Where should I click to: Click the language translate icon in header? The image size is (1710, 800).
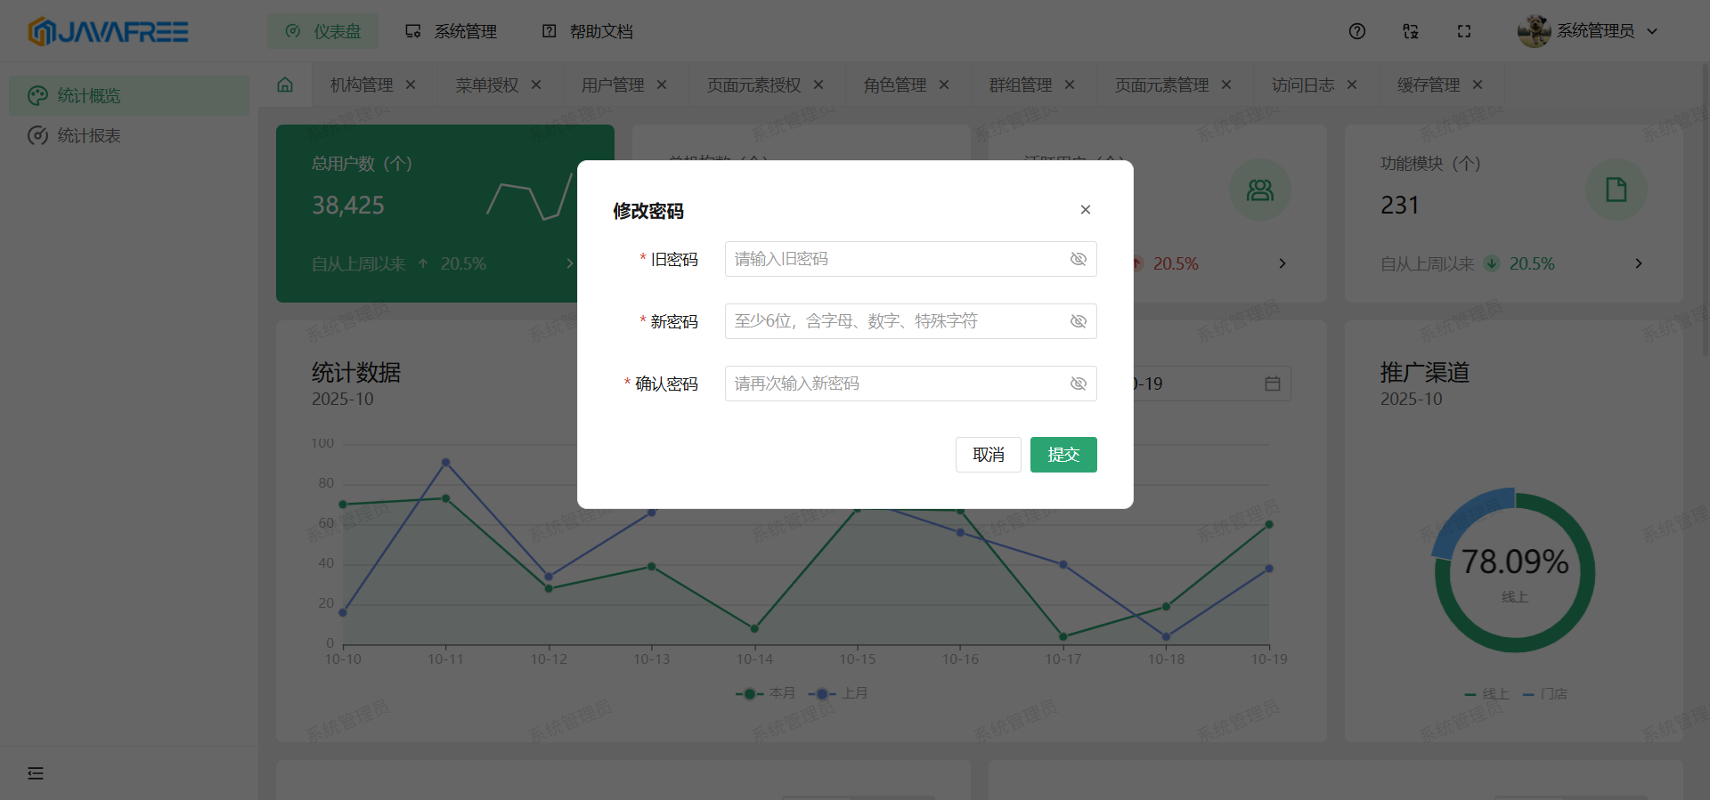pos(1410,31)
